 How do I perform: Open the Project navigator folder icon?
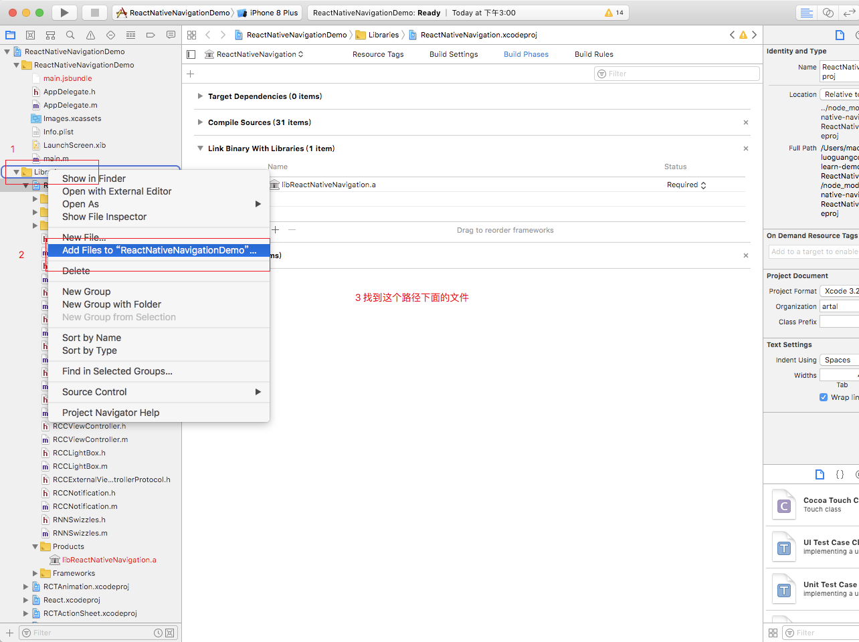pyautogui.click(x=11, y=35)
